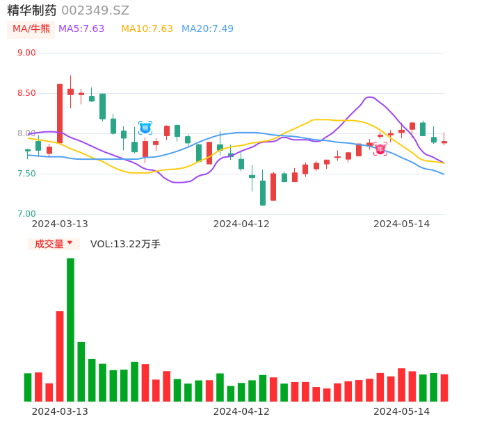Select the lowest green candlestick near 7.10
Image resolution: width=477 pixels, height=421 pixels.
point(263,192)
